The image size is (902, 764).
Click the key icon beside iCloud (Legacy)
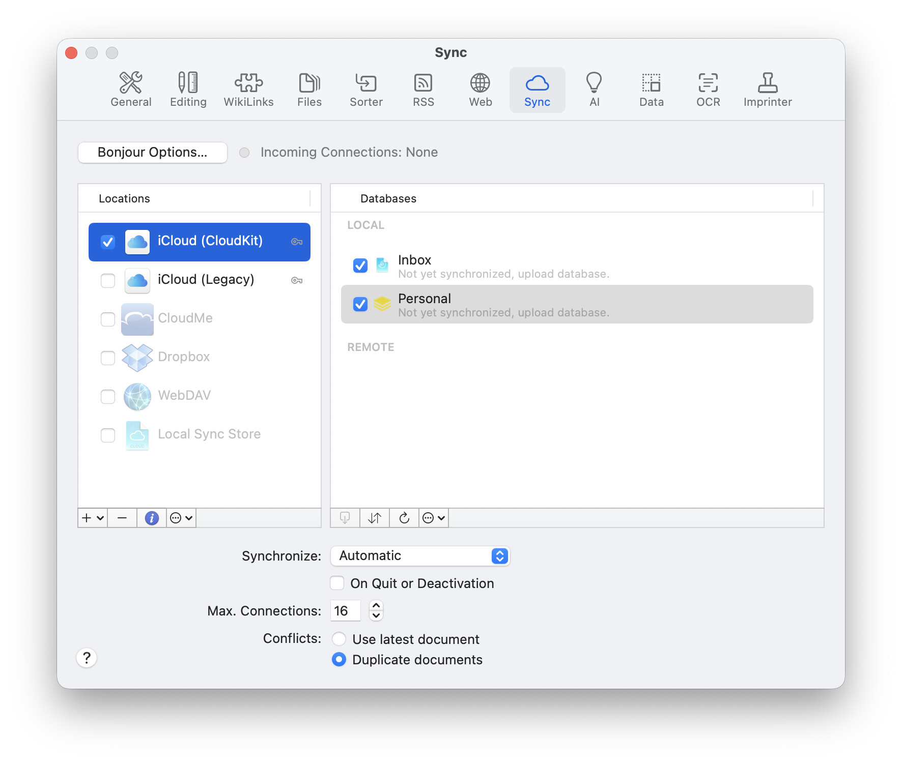point(297,280)
